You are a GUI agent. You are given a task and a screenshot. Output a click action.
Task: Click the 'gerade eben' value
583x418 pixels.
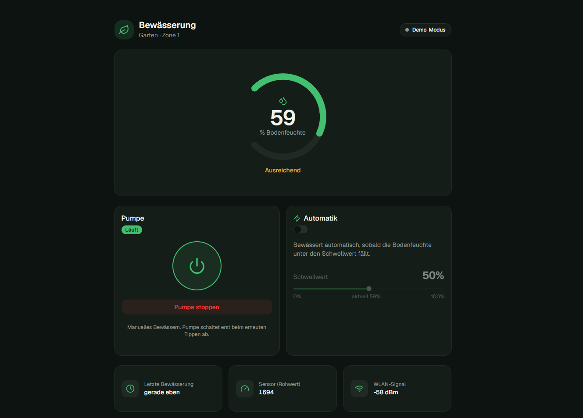click(162, 393)
